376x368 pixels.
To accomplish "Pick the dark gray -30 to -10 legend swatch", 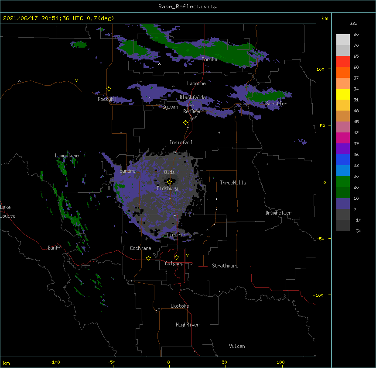I will tap(343, 226).
